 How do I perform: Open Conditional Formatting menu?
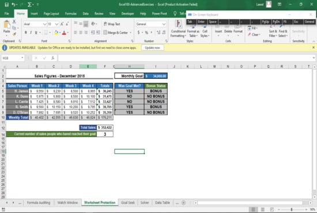(178, 29)
